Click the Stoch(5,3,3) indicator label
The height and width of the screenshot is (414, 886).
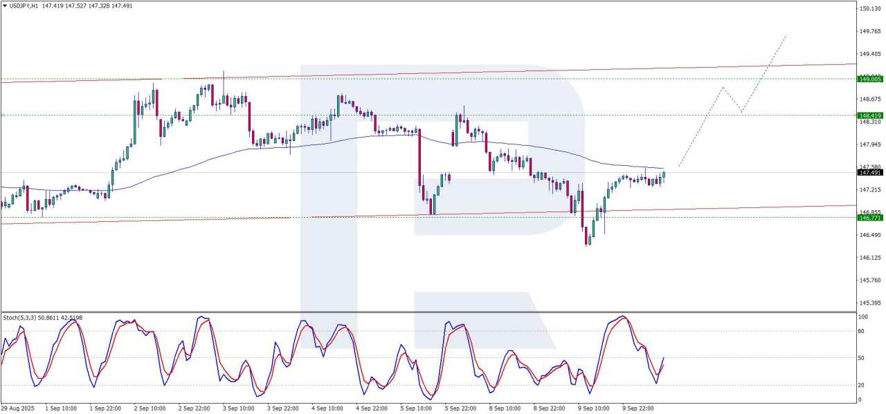pyautogui.click(x=20, y=319)
